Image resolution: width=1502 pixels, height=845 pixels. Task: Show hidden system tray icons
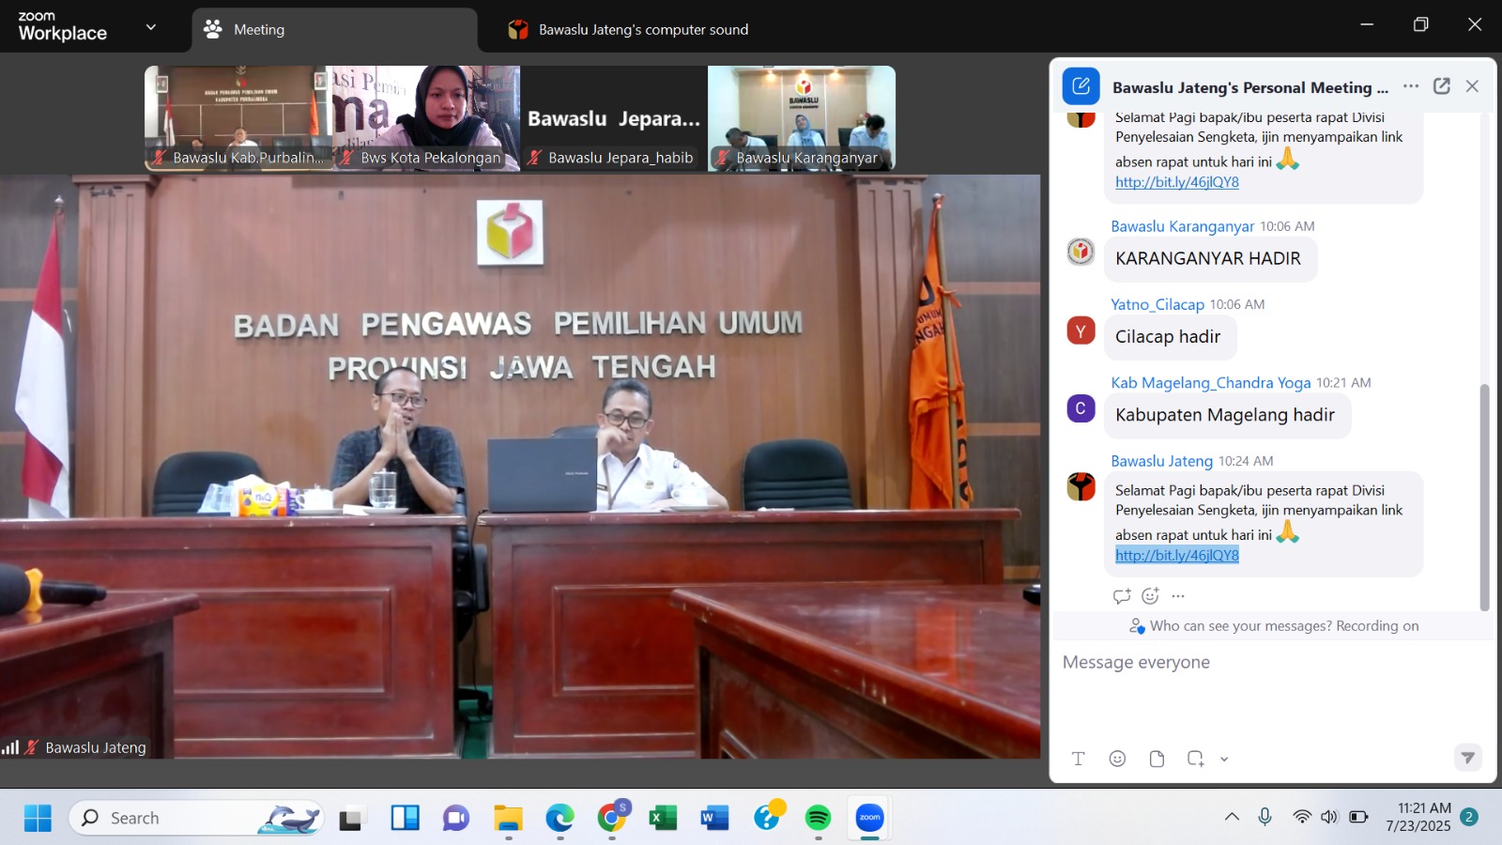pos(1232,817)
